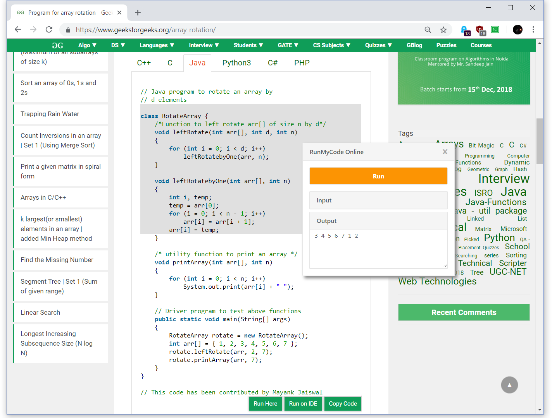Open the Trapping Rain Water link

[60, 114]
